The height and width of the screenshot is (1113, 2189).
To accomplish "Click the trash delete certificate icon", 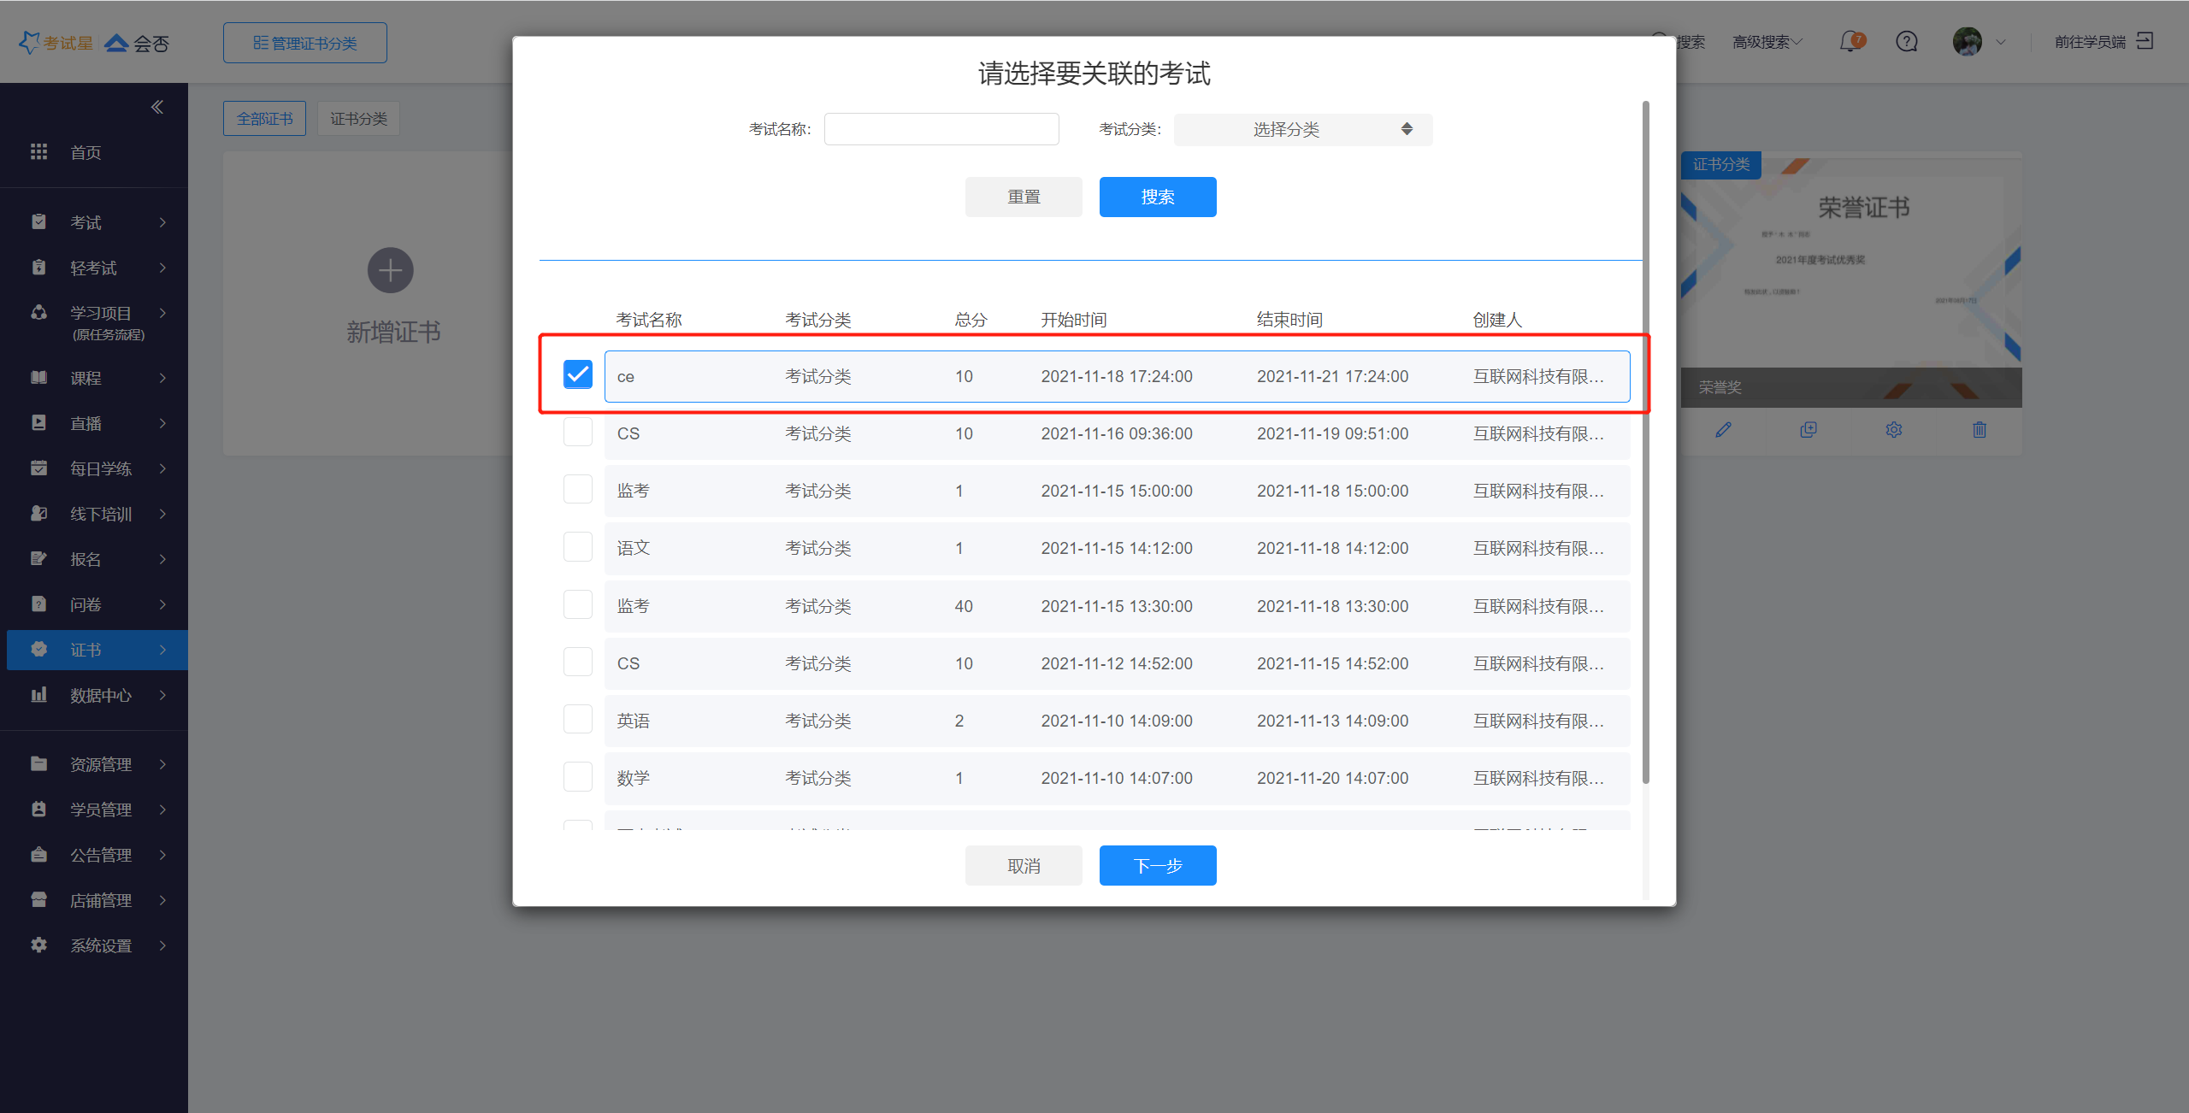I will pos(1979,430).
